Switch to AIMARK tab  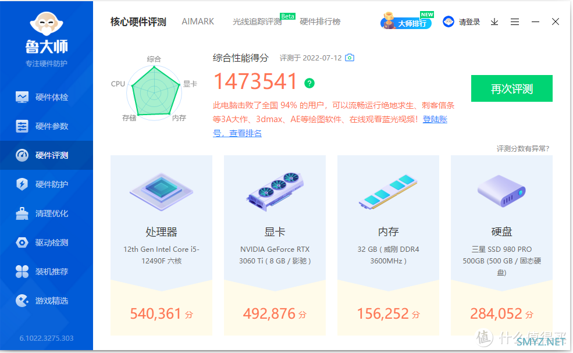pyautogui.click(x=198, y=22)
